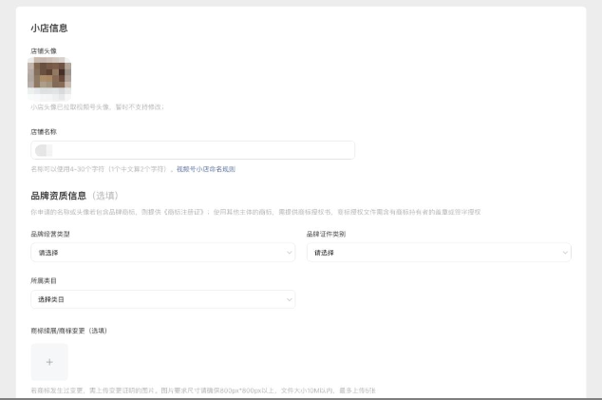
Task: Click the blurred 店铺头像 avatar image
Action: tap(50, 79)
